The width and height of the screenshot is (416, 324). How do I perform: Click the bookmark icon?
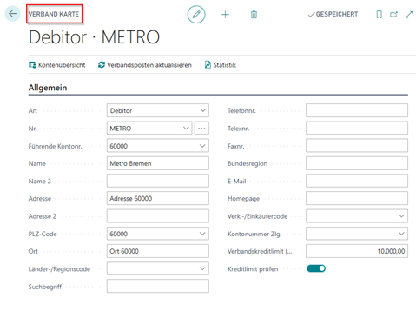pyautogui.click(x=379, y=14)
